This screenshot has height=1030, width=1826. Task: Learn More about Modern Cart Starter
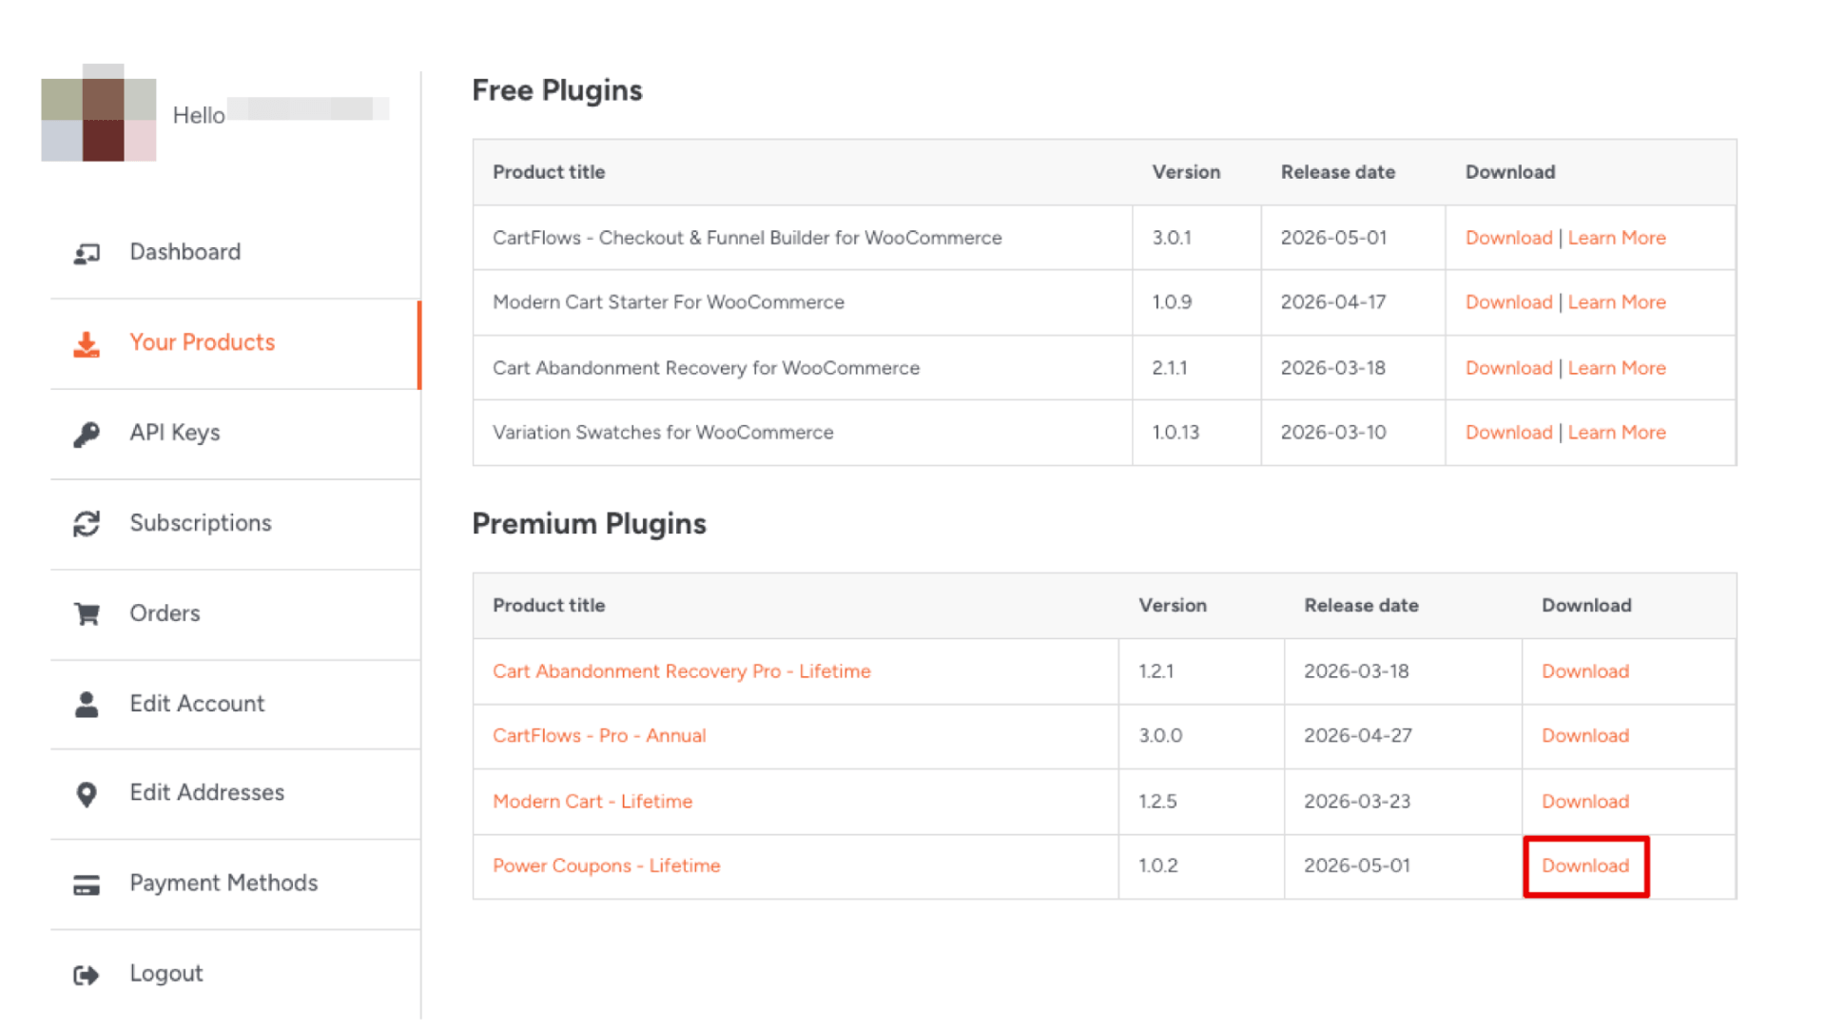click(x=1617, y=302)
